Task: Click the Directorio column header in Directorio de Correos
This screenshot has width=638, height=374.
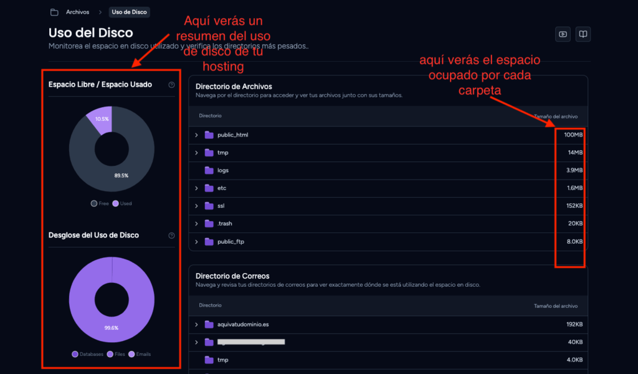Action: tap(210, 305)
